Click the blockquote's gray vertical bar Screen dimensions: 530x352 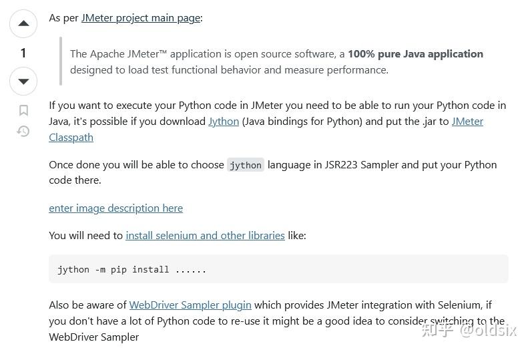click(61, 61)
